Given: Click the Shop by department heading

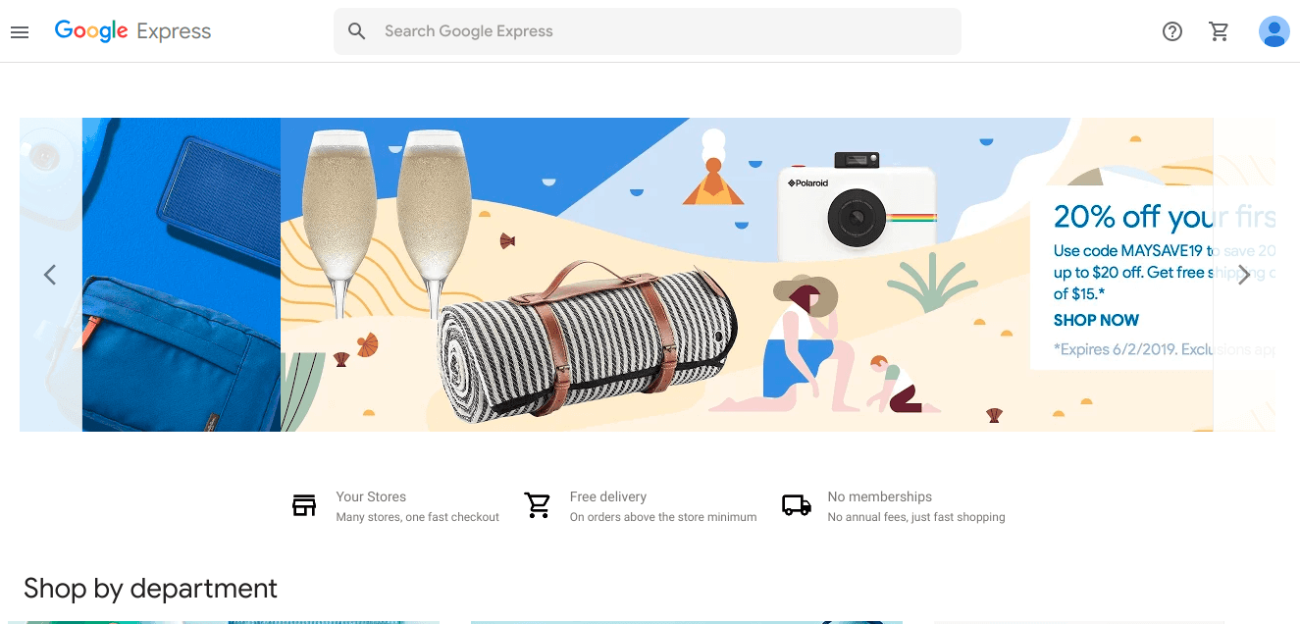Looking at the screenshot, I should click(150, 588).
